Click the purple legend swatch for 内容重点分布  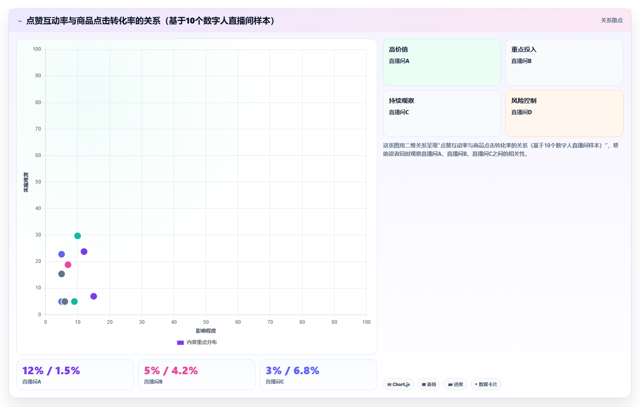180,342
